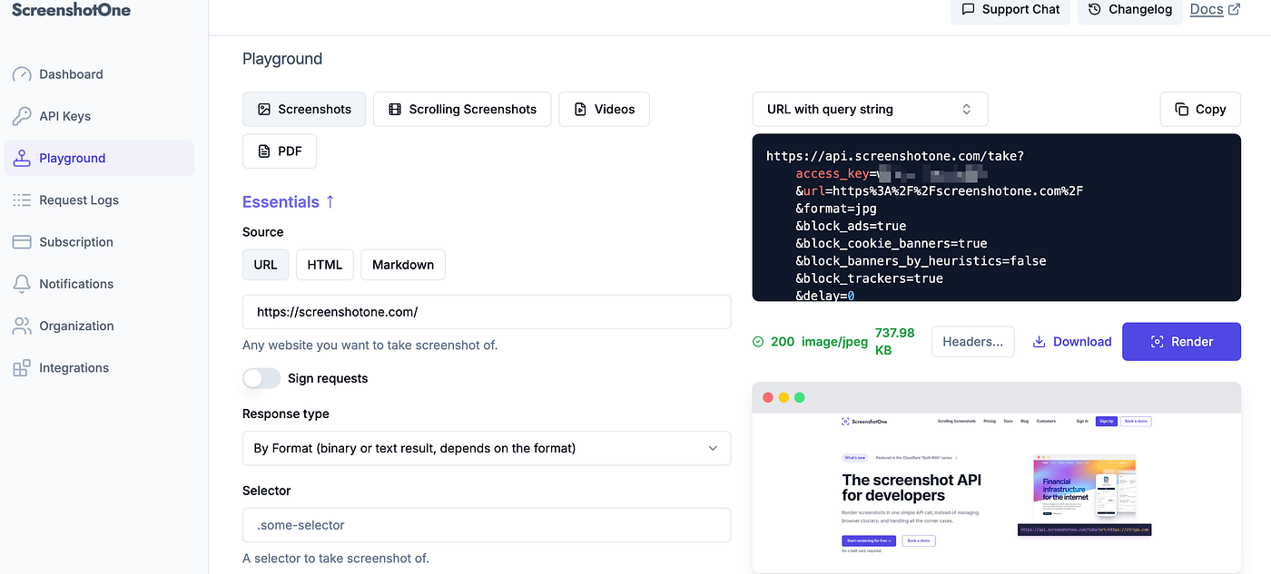Click the Organization people icon
1271x574 pixels.
click(22, 326)
